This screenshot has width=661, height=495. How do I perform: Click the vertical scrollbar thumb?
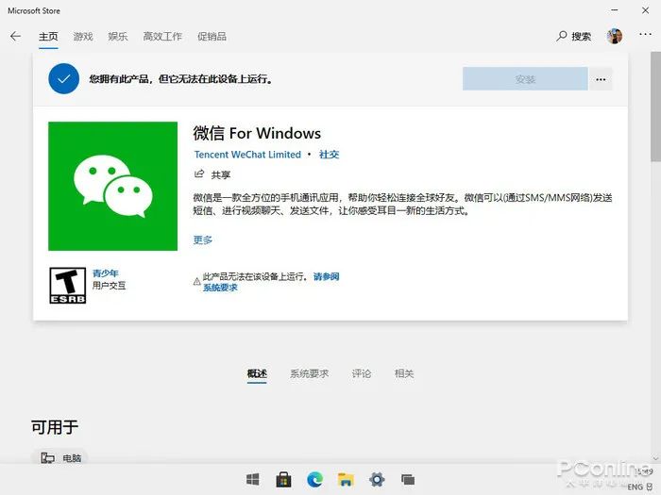tap(655, 107)
